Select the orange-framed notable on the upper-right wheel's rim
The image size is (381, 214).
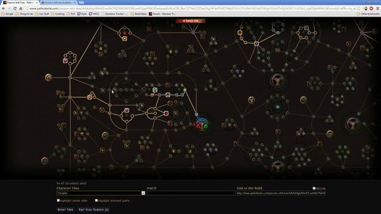point(240,33)
